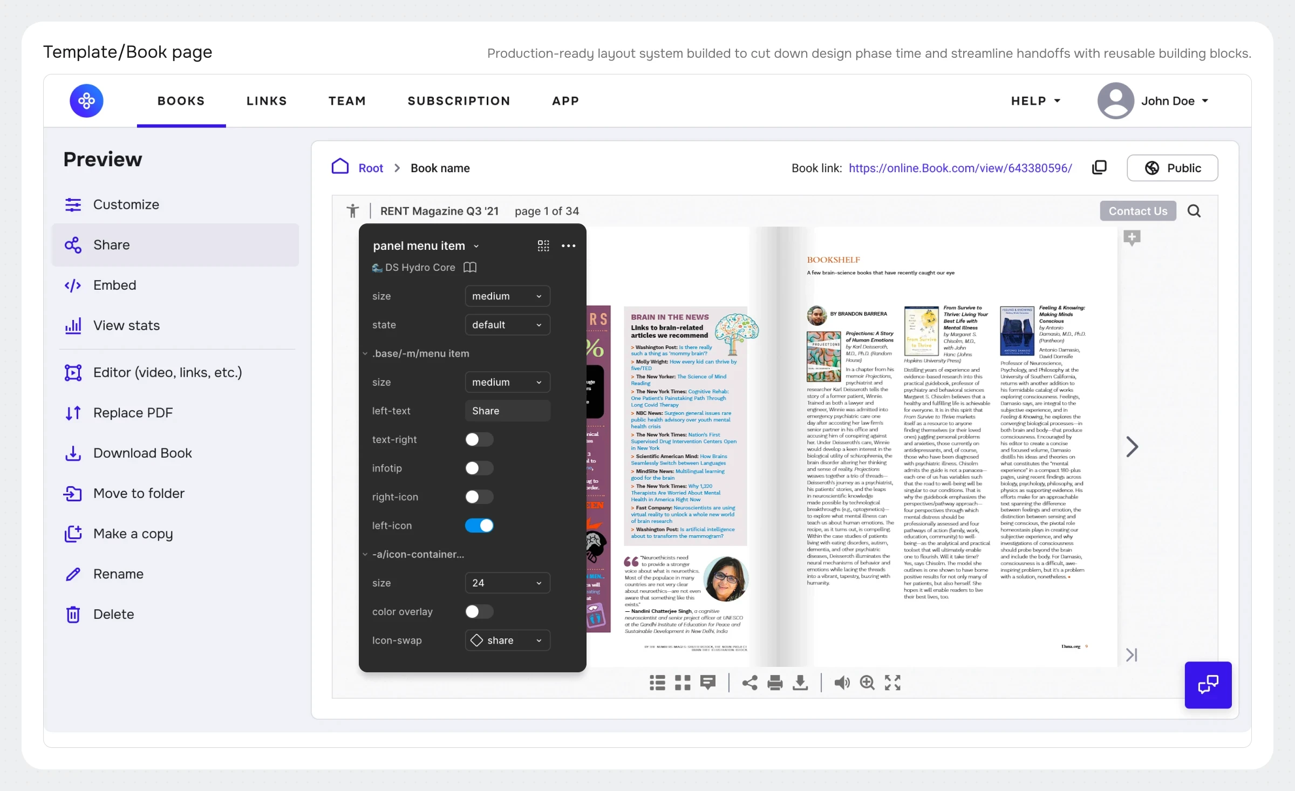
Task: Open the chat widget button
Action: 1208,685
